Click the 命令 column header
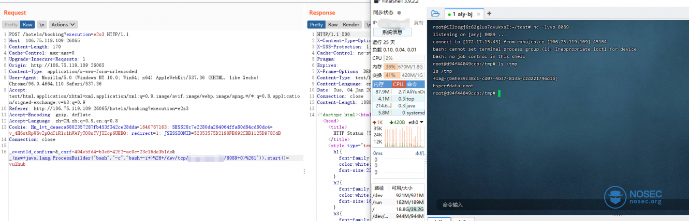 pyautogui.click(x=415, y=84)
